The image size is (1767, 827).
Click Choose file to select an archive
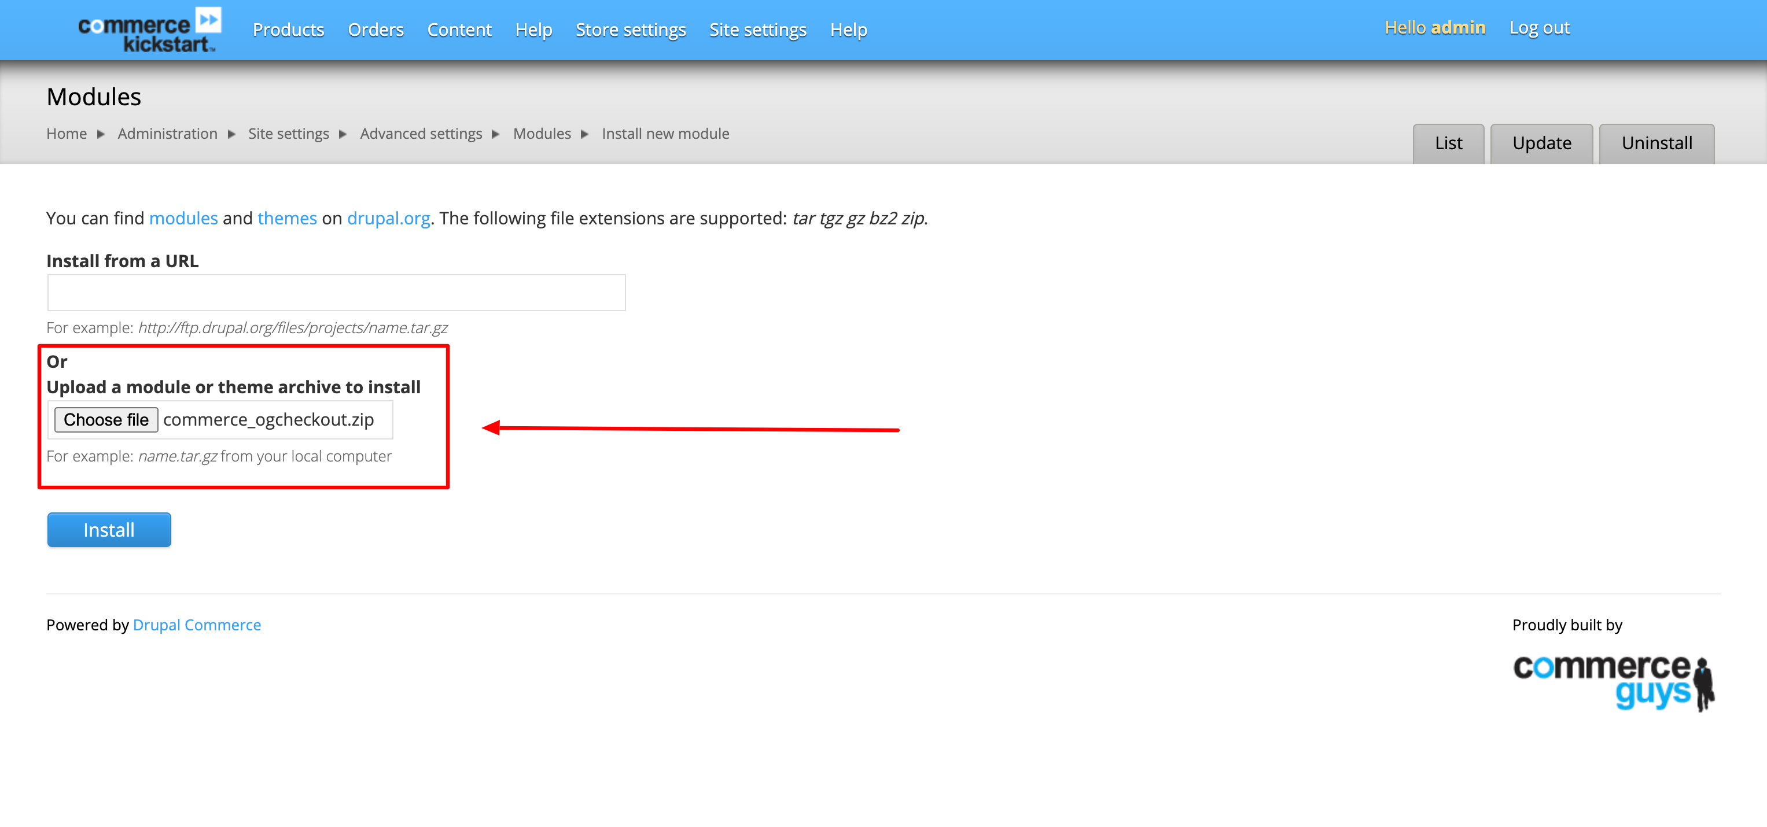(106, 419)
